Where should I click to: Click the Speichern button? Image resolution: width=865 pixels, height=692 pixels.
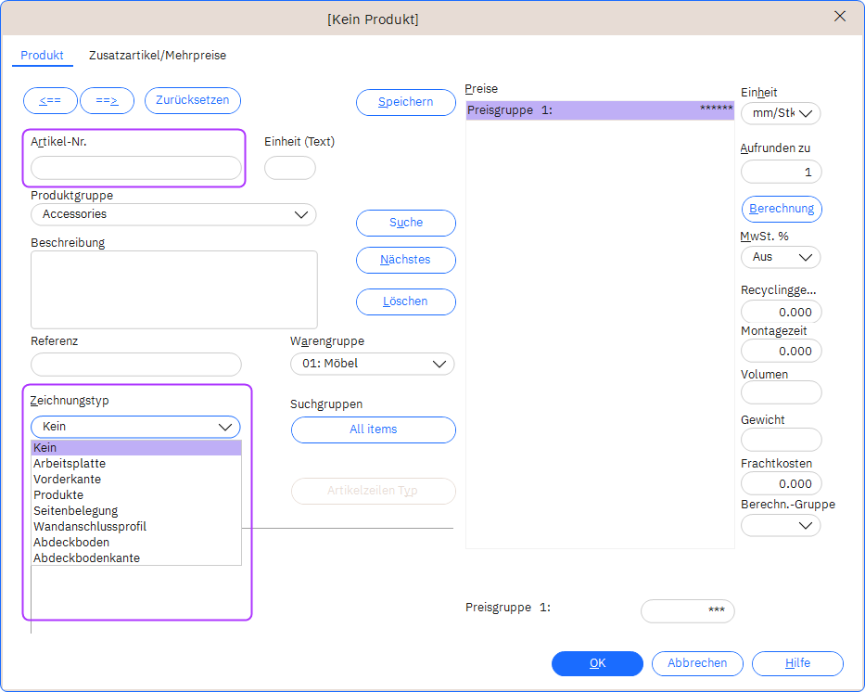click(406, 102)
